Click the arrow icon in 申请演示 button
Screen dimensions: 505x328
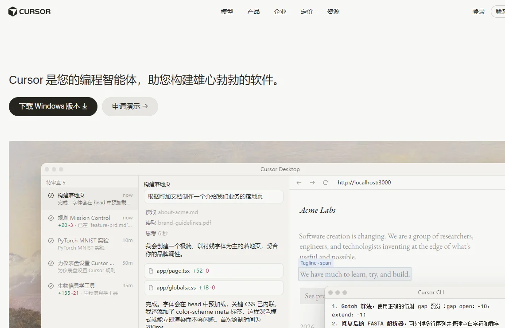(x=145, y=106)
